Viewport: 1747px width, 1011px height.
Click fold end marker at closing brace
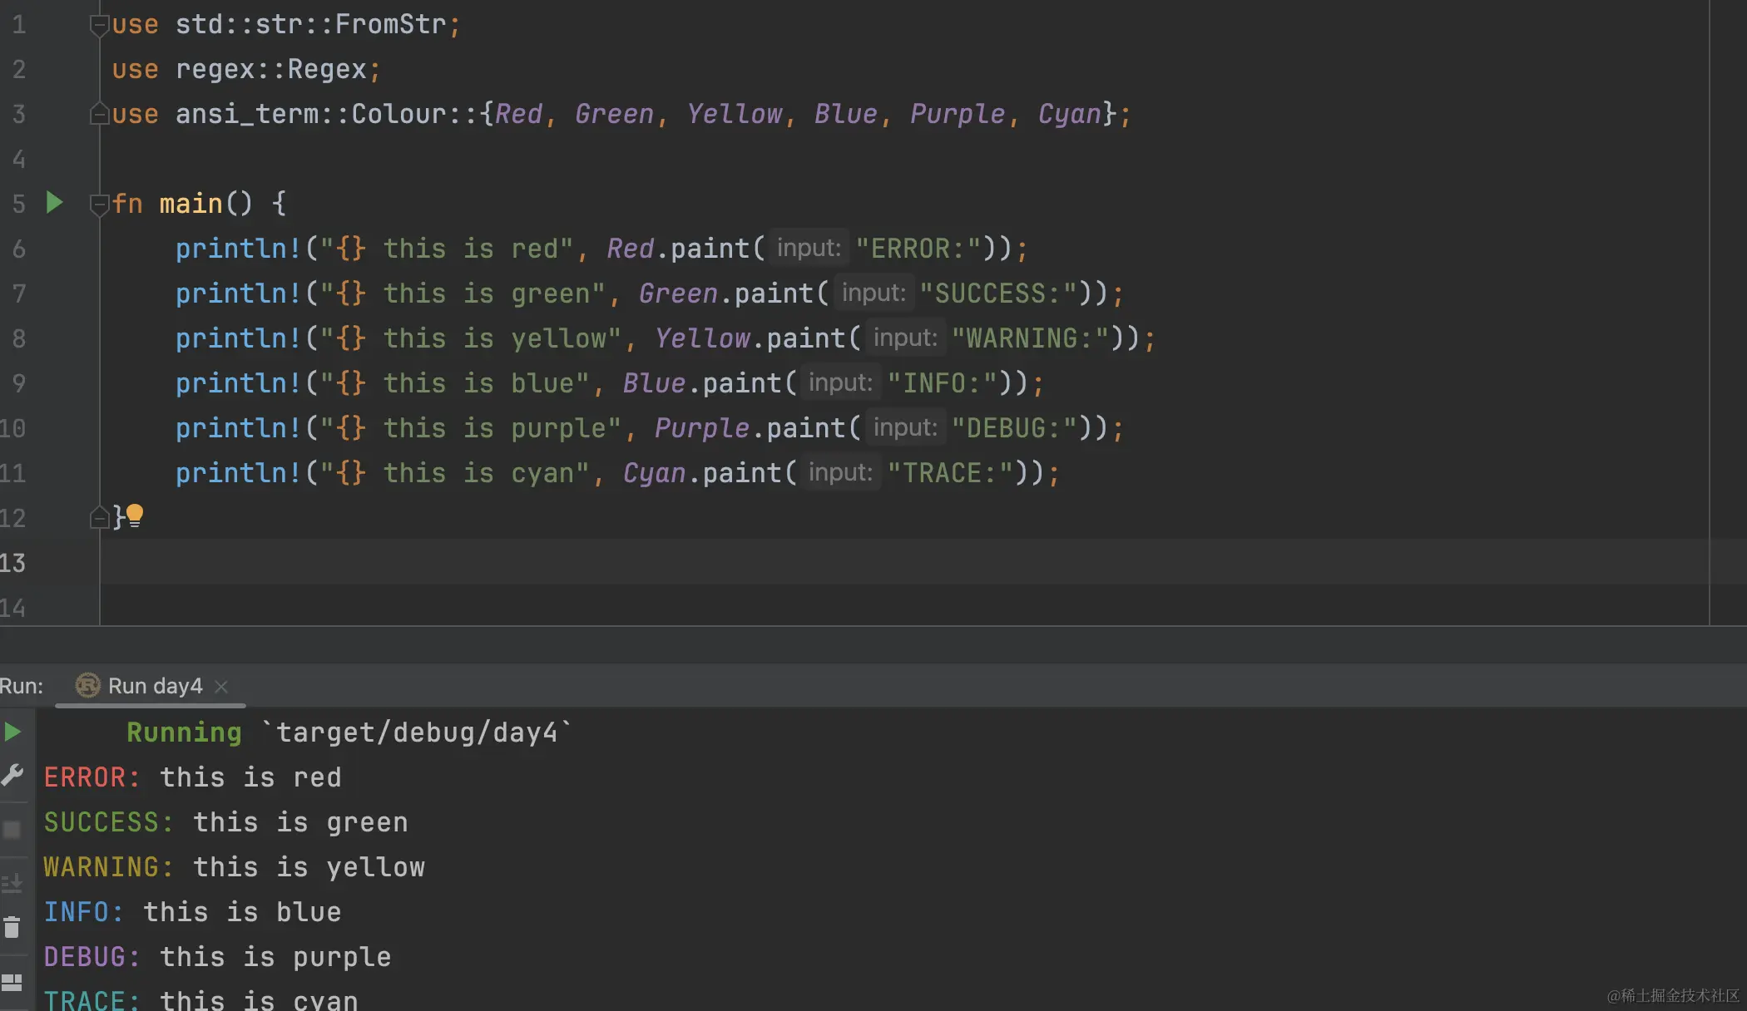[x=99, y=518]
